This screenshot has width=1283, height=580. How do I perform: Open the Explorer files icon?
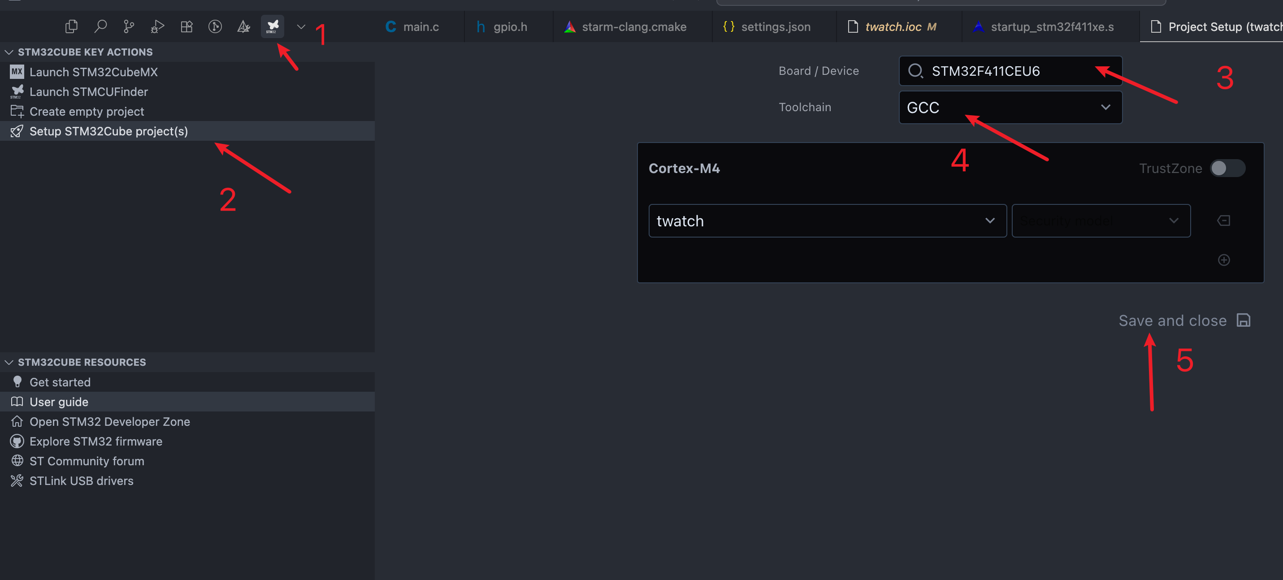(71, 26)
